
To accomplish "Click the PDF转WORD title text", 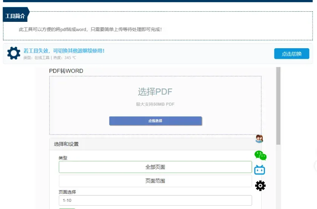I will tap(66, 71).
